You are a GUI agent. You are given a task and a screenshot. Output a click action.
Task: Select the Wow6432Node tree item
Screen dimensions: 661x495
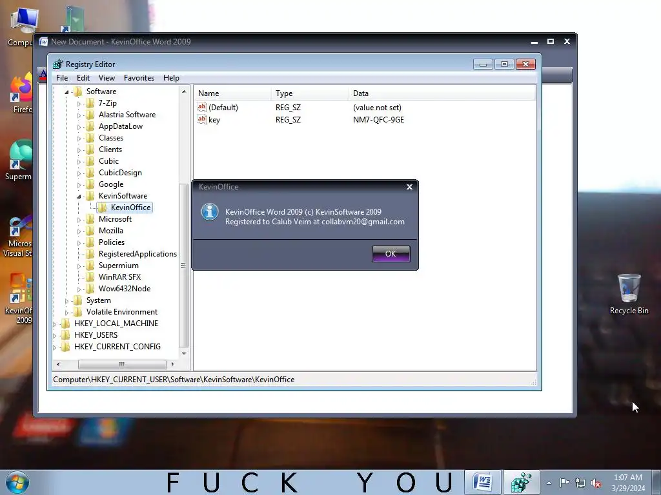point(125,289)
